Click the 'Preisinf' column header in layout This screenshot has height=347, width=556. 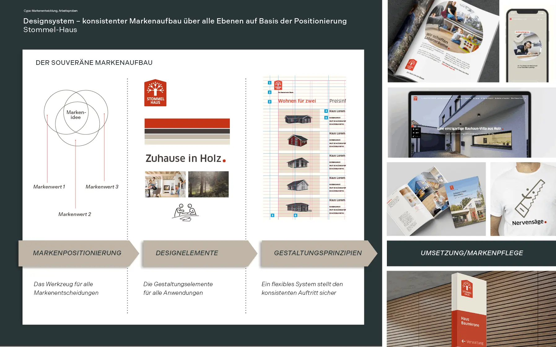tap(338, 101)
